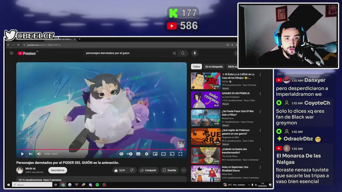Like the video (5,9 K)

coord(119,170)
